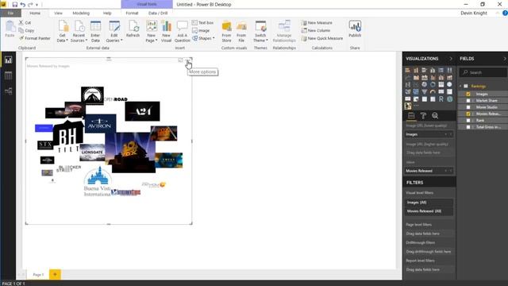Switch to the Data view icon
The height and width of the screenshot is (286, 508).
8,75
